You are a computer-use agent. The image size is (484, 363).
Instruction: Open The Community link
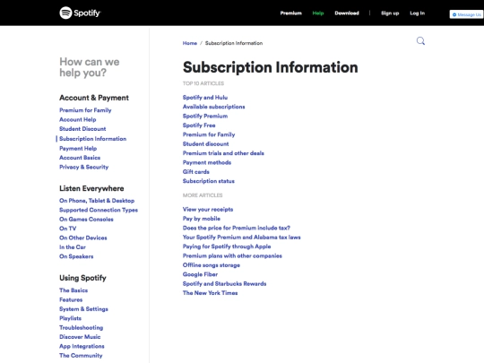point(81,356)
